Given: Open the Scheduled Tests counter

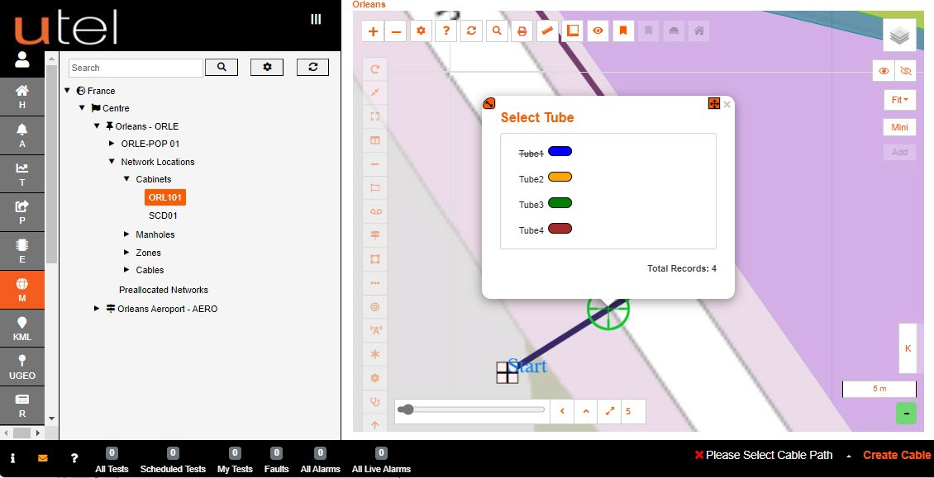Looking at the screenshot, I should 173,461.
